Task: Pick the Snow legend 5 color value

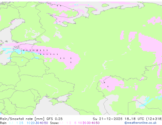Action: tap(75, 123)
